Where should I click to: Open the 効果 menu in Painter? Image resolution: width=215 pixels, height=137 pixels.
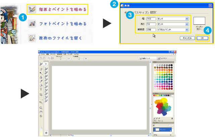[x=65, y=54]
